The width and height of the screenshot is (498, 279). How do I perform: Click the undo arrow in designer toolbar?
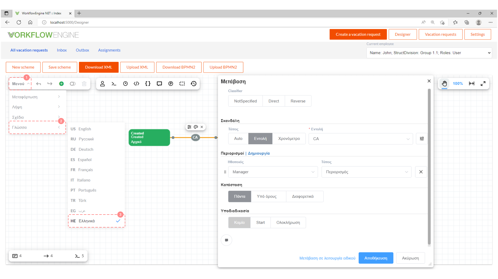[x=39, y=84]
